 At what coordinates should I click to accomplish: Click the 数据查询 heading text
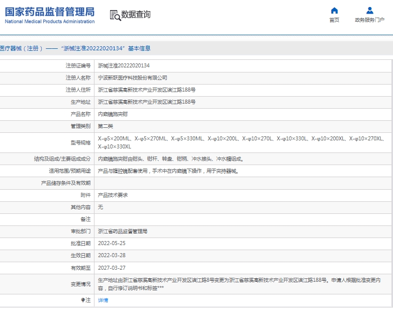pyautogui.click(x=136, y=15)
